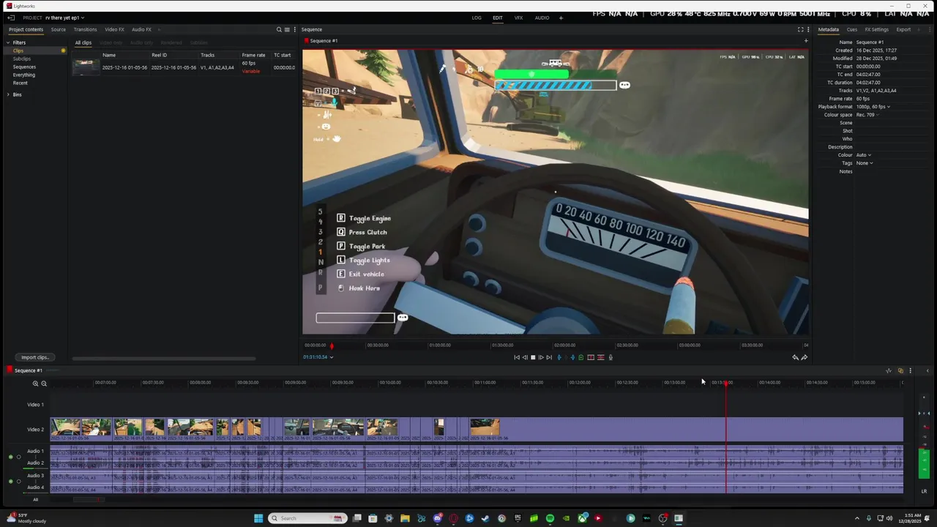Screen dimensions: 937x527
Task: Toggle Audio 3/4 solo circle
Action: coord(19,482)
